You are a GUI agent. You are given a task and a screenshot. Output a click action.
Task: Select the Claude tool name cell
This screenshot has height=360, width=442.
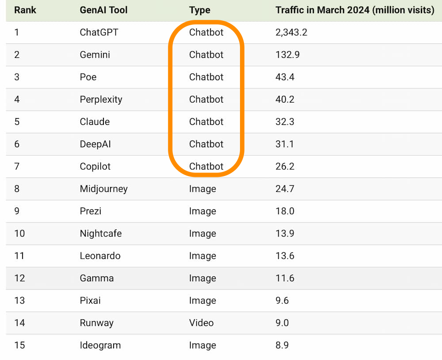click(x=95, y=122)
